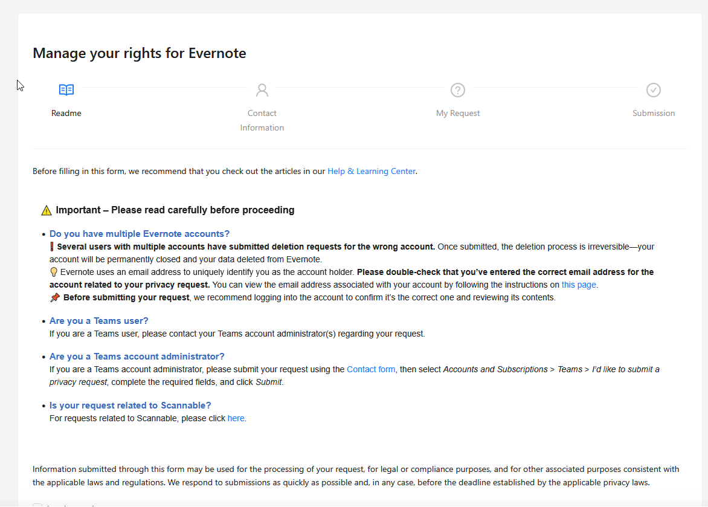708x507 pixels.
Task: Click 'Manage your rights for Evernote' heading
Action: pyautogui.click(x=140, y=53)
